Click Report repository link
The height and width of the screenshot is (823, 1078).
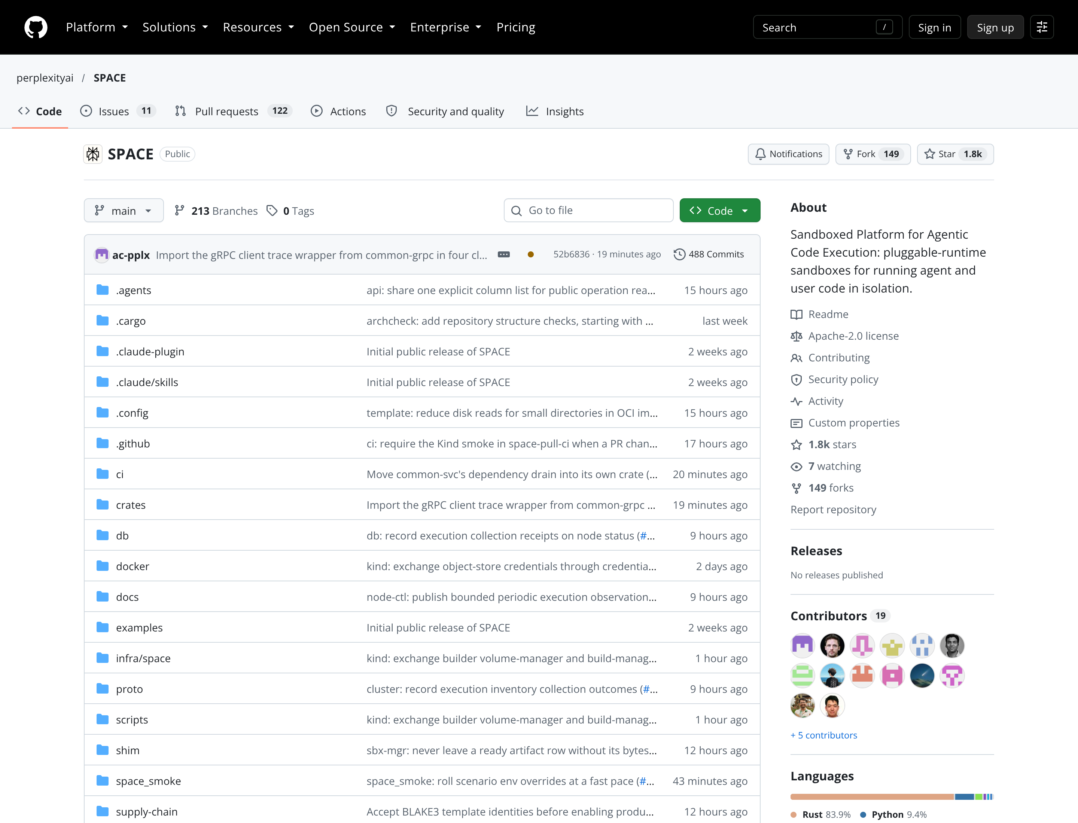click(833, 510)
